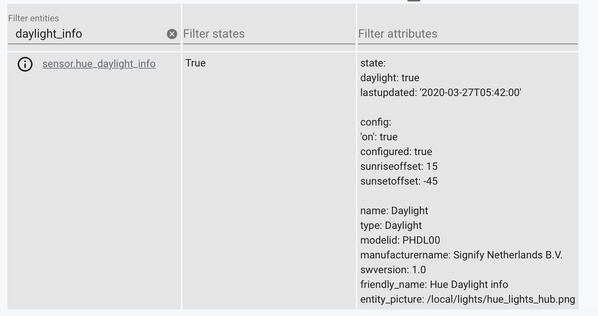This screenshot has height=316, width=598.
Task: Click the True state value
Action: [x=196, y=63]
